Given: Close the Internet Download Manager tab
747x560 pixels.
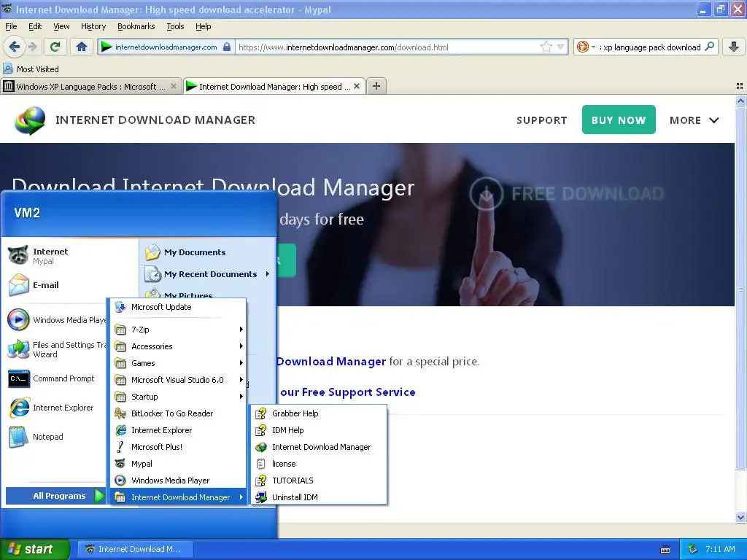Looking at the screenshot, I should [x=356, y=86].
